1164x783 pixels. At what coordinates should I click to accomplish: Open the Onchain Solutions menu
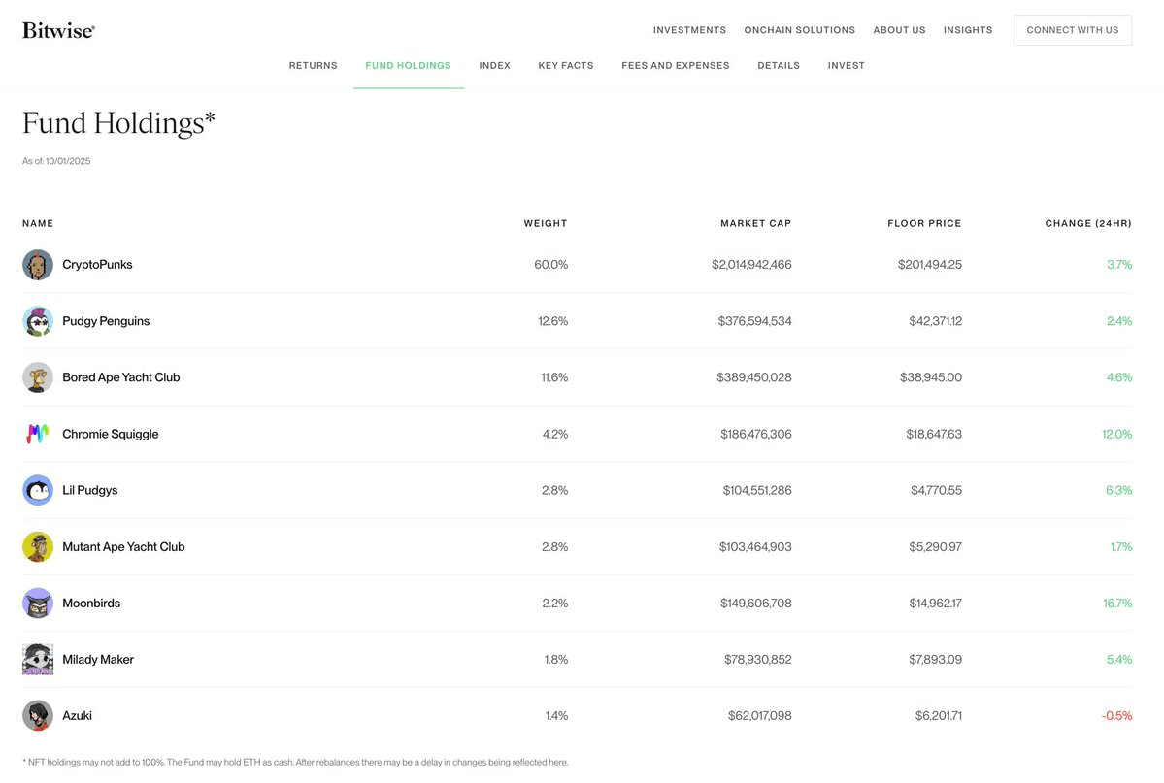coord(799,30)
